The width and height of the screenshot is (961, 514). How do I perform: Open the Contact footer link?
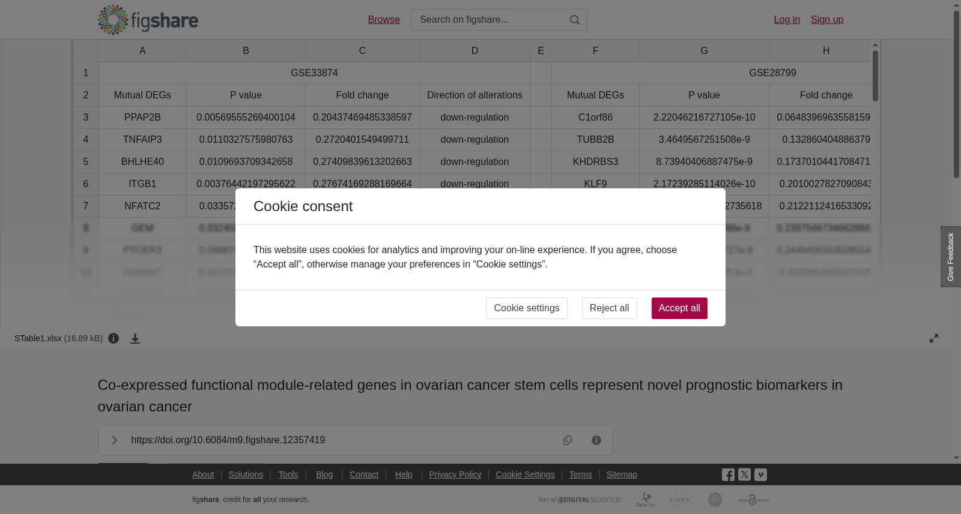pyautogui.click(x=364, y=474)
